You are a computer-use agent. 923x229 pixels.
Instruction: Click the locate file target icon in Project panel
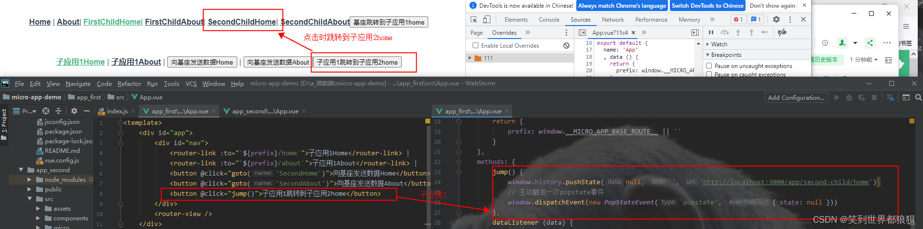click(x=46, y=111)
